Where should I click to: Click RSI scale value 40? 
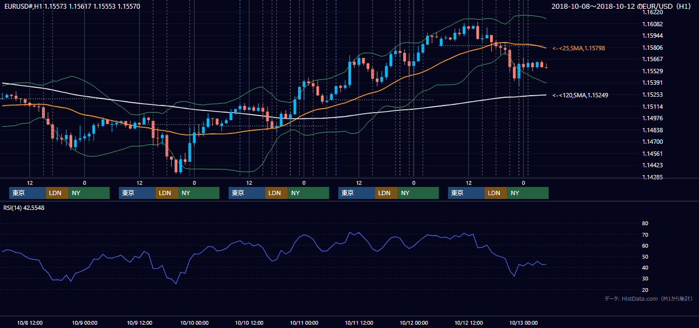645,268
